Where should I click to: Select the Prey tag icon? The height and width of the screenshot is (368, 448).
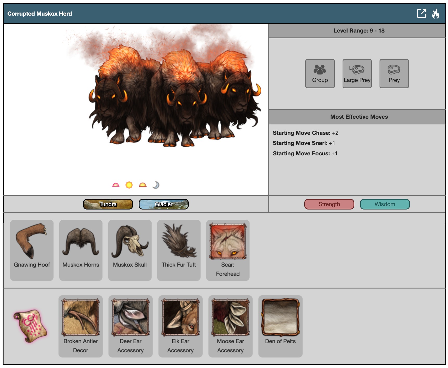pyautogui.click(x=394, y=74)
